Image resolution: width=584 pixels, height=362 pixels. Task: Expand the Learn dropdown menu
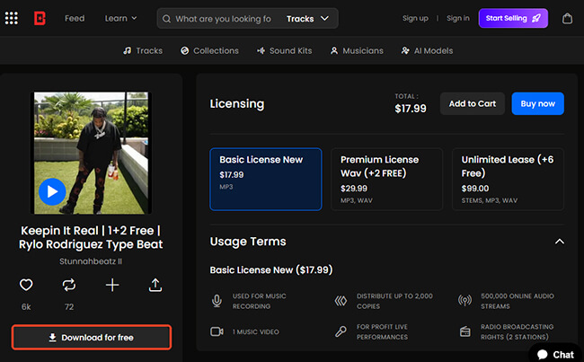(x=121, y=18)
